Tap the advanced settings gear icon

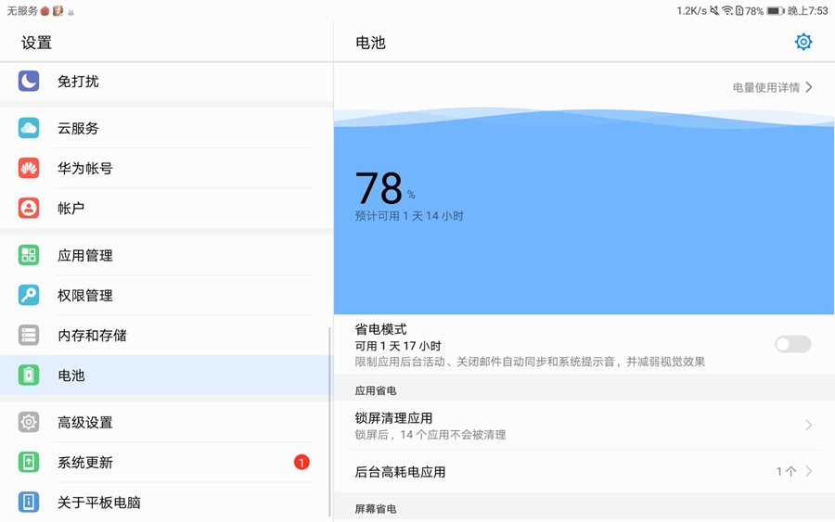coord(29,423)
